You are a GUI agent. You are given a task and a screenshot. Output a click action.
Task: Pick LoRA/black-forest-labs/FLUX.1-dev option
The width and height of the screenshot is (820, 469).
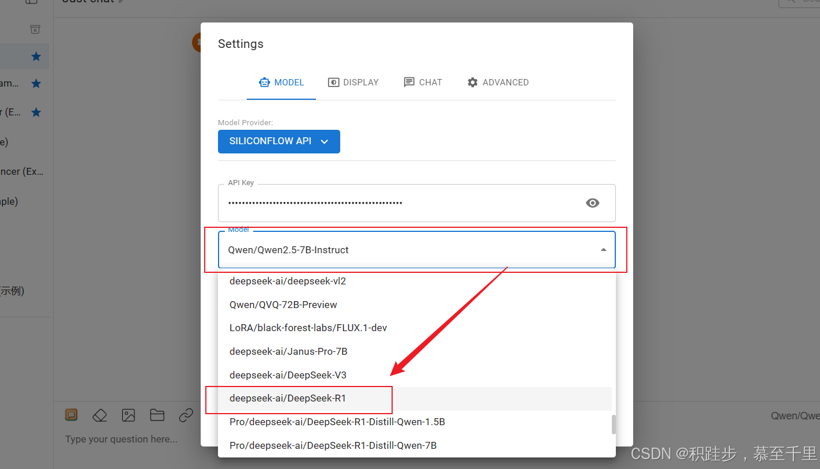[415, 328]
